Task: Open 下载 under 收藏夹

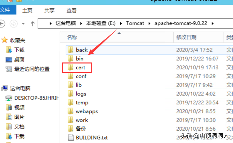Action: click(x=19, y=50)
